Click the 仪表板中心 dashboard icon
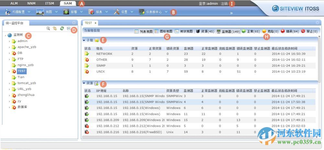The image size is (324, 150). tap(142, 12)
